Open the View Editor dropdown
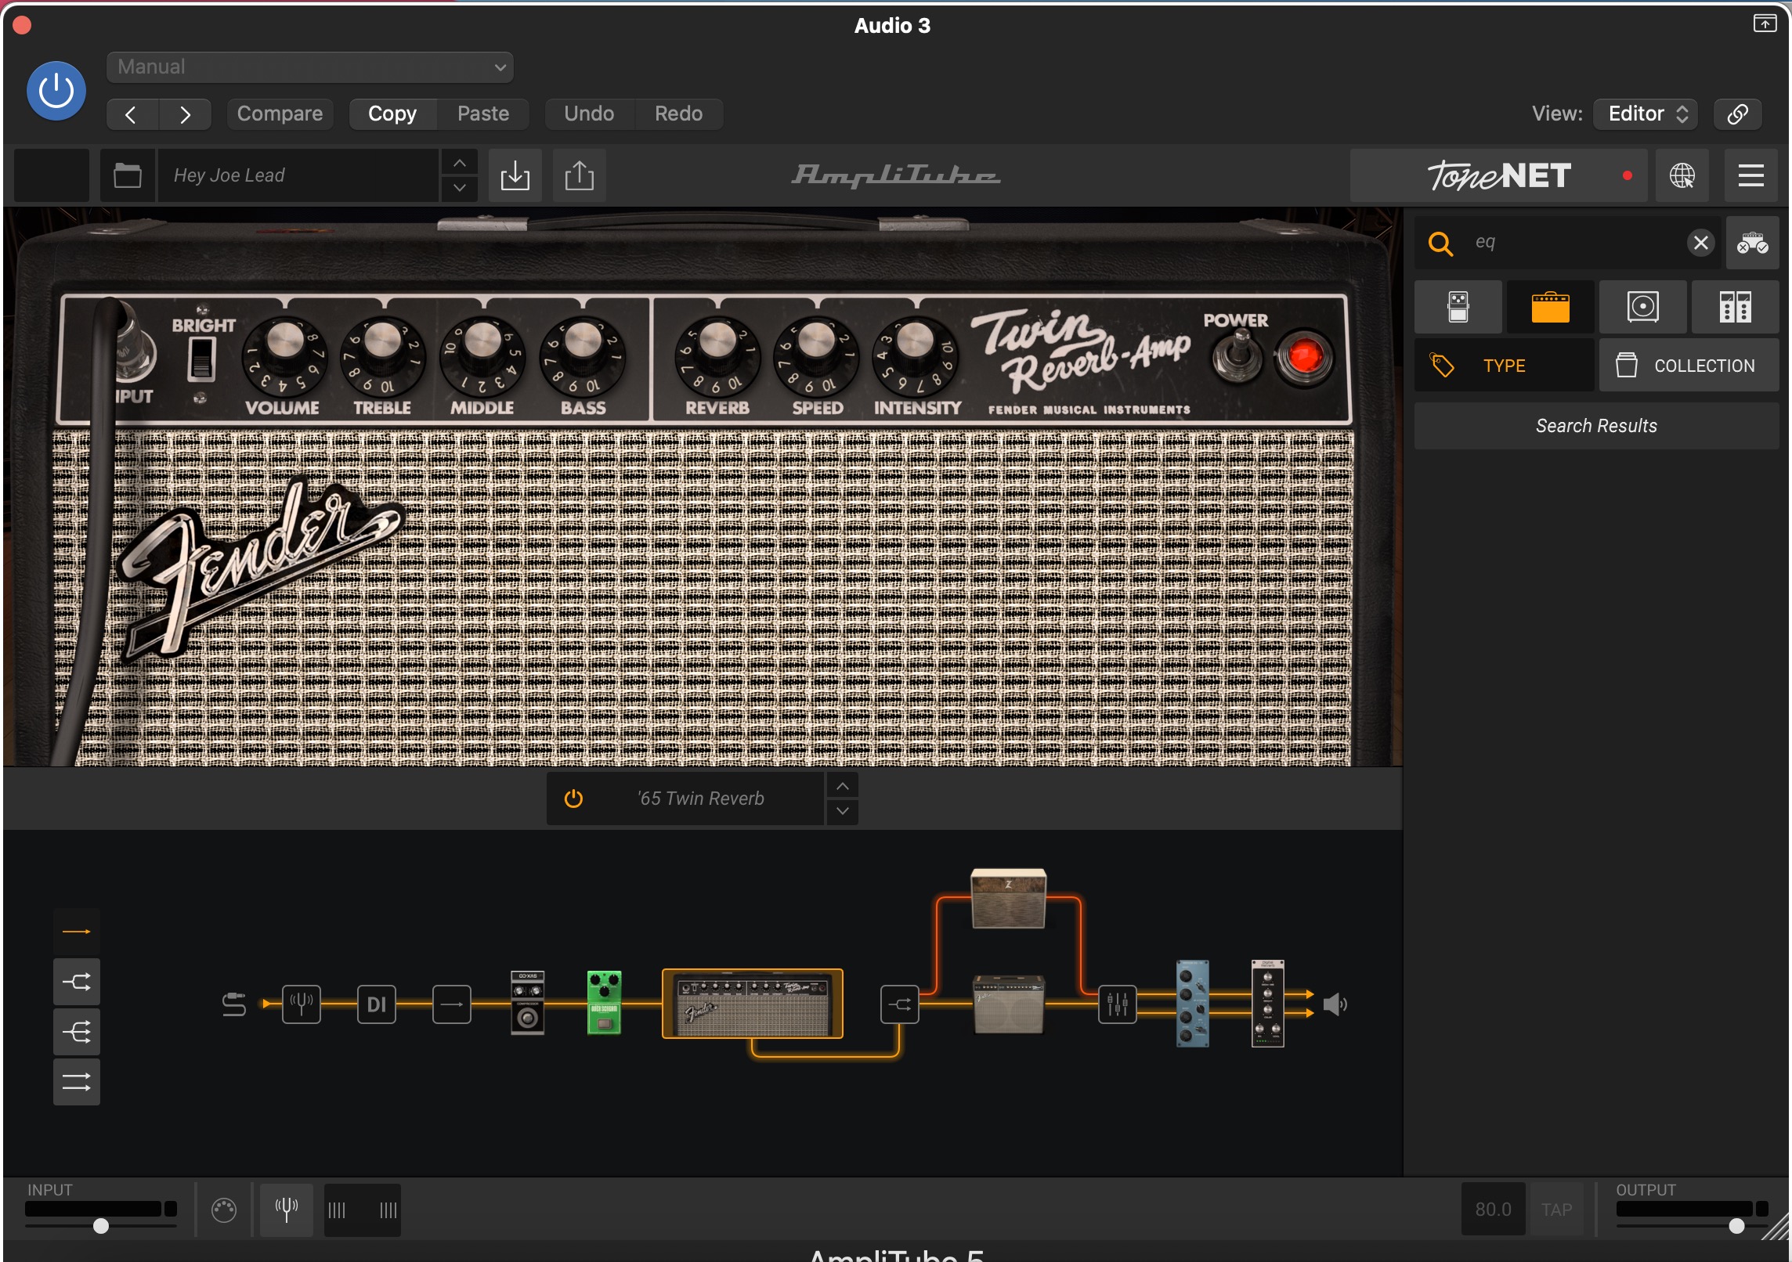Image resolution: width=1792 pixels, height=1262 pixels. click(x=1646, y=114)
